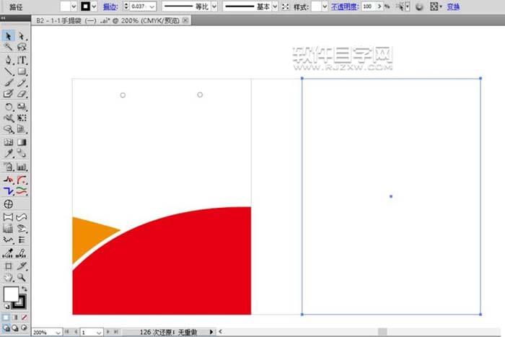Select the Mesh tool

coord(8,142)
